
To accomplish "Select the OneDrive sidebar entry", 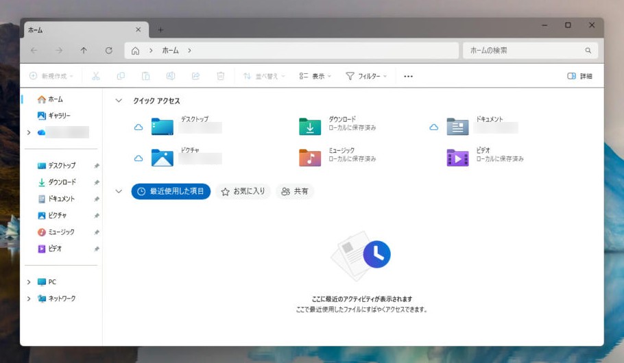I will (x=63, y=132).
